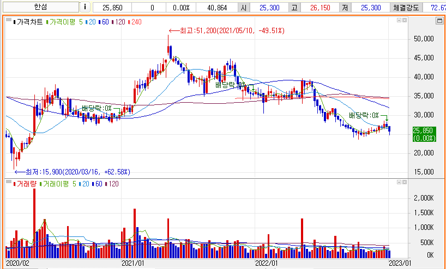The image size is (446, 269).
Task: Click the 2023/01 date axis label
Action: tap(400, 263)
